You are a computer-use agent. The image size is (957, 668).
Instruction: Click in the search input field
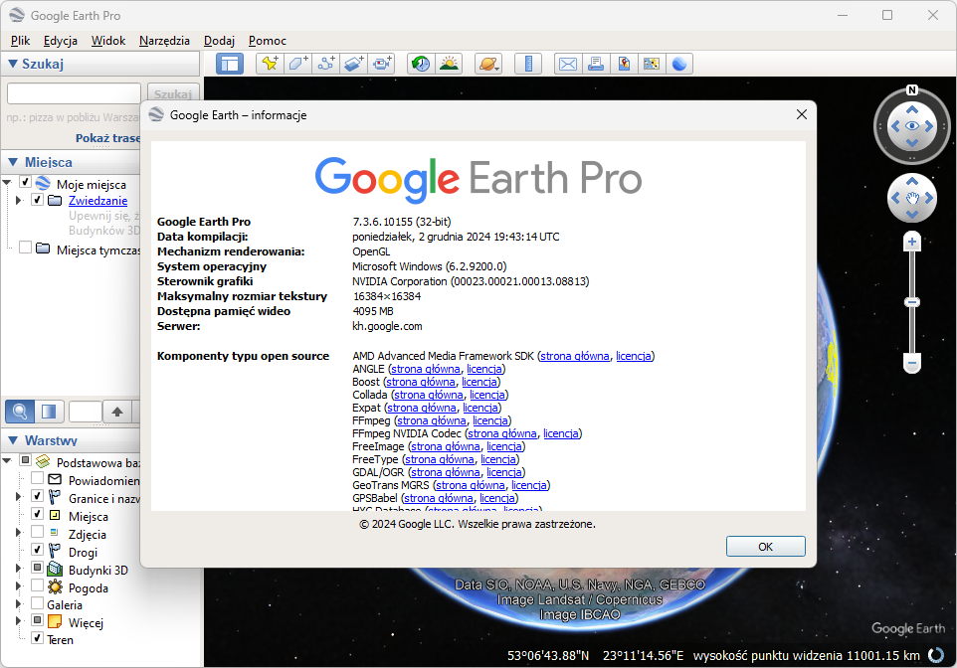coord(74,94)
